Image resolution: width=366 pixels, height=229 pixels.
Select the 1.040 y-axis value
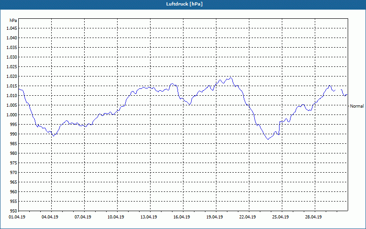pos(12,38)
